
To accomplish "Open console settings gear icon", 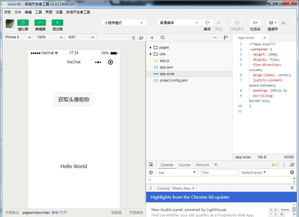I will coord(292,172).
